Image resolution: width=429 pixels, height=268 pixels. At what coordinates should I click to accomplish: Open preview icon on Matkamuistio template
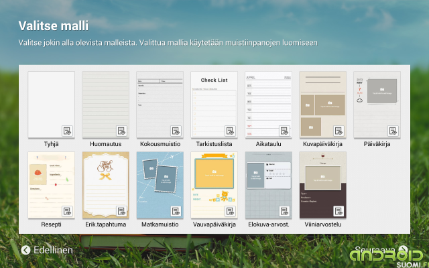click(176, 212)
